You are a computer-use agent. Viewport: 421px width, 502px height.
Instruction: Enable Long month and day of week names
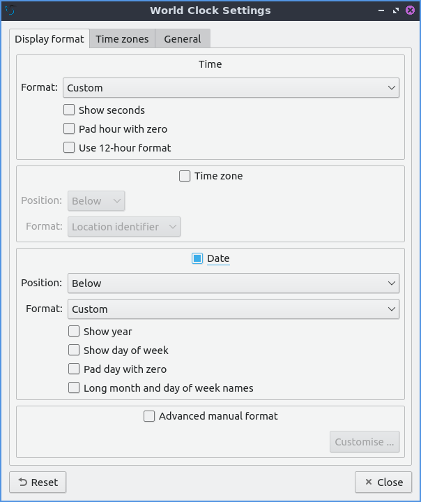point(74,388)
